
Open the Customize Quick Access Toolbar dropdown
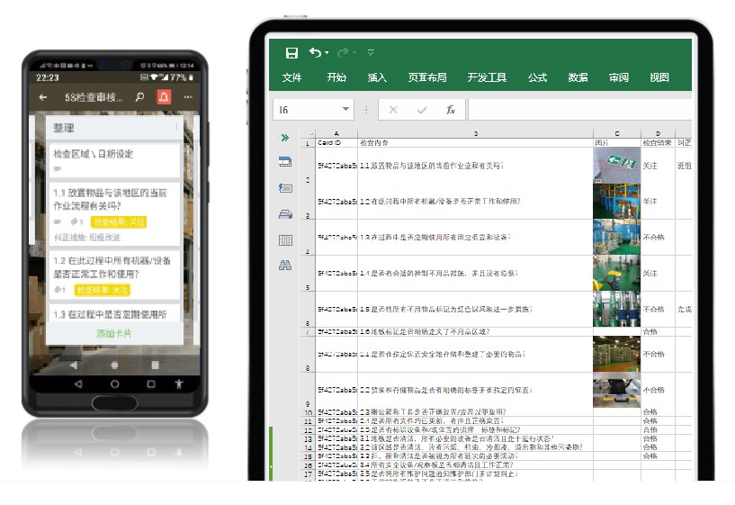(370, 53)
